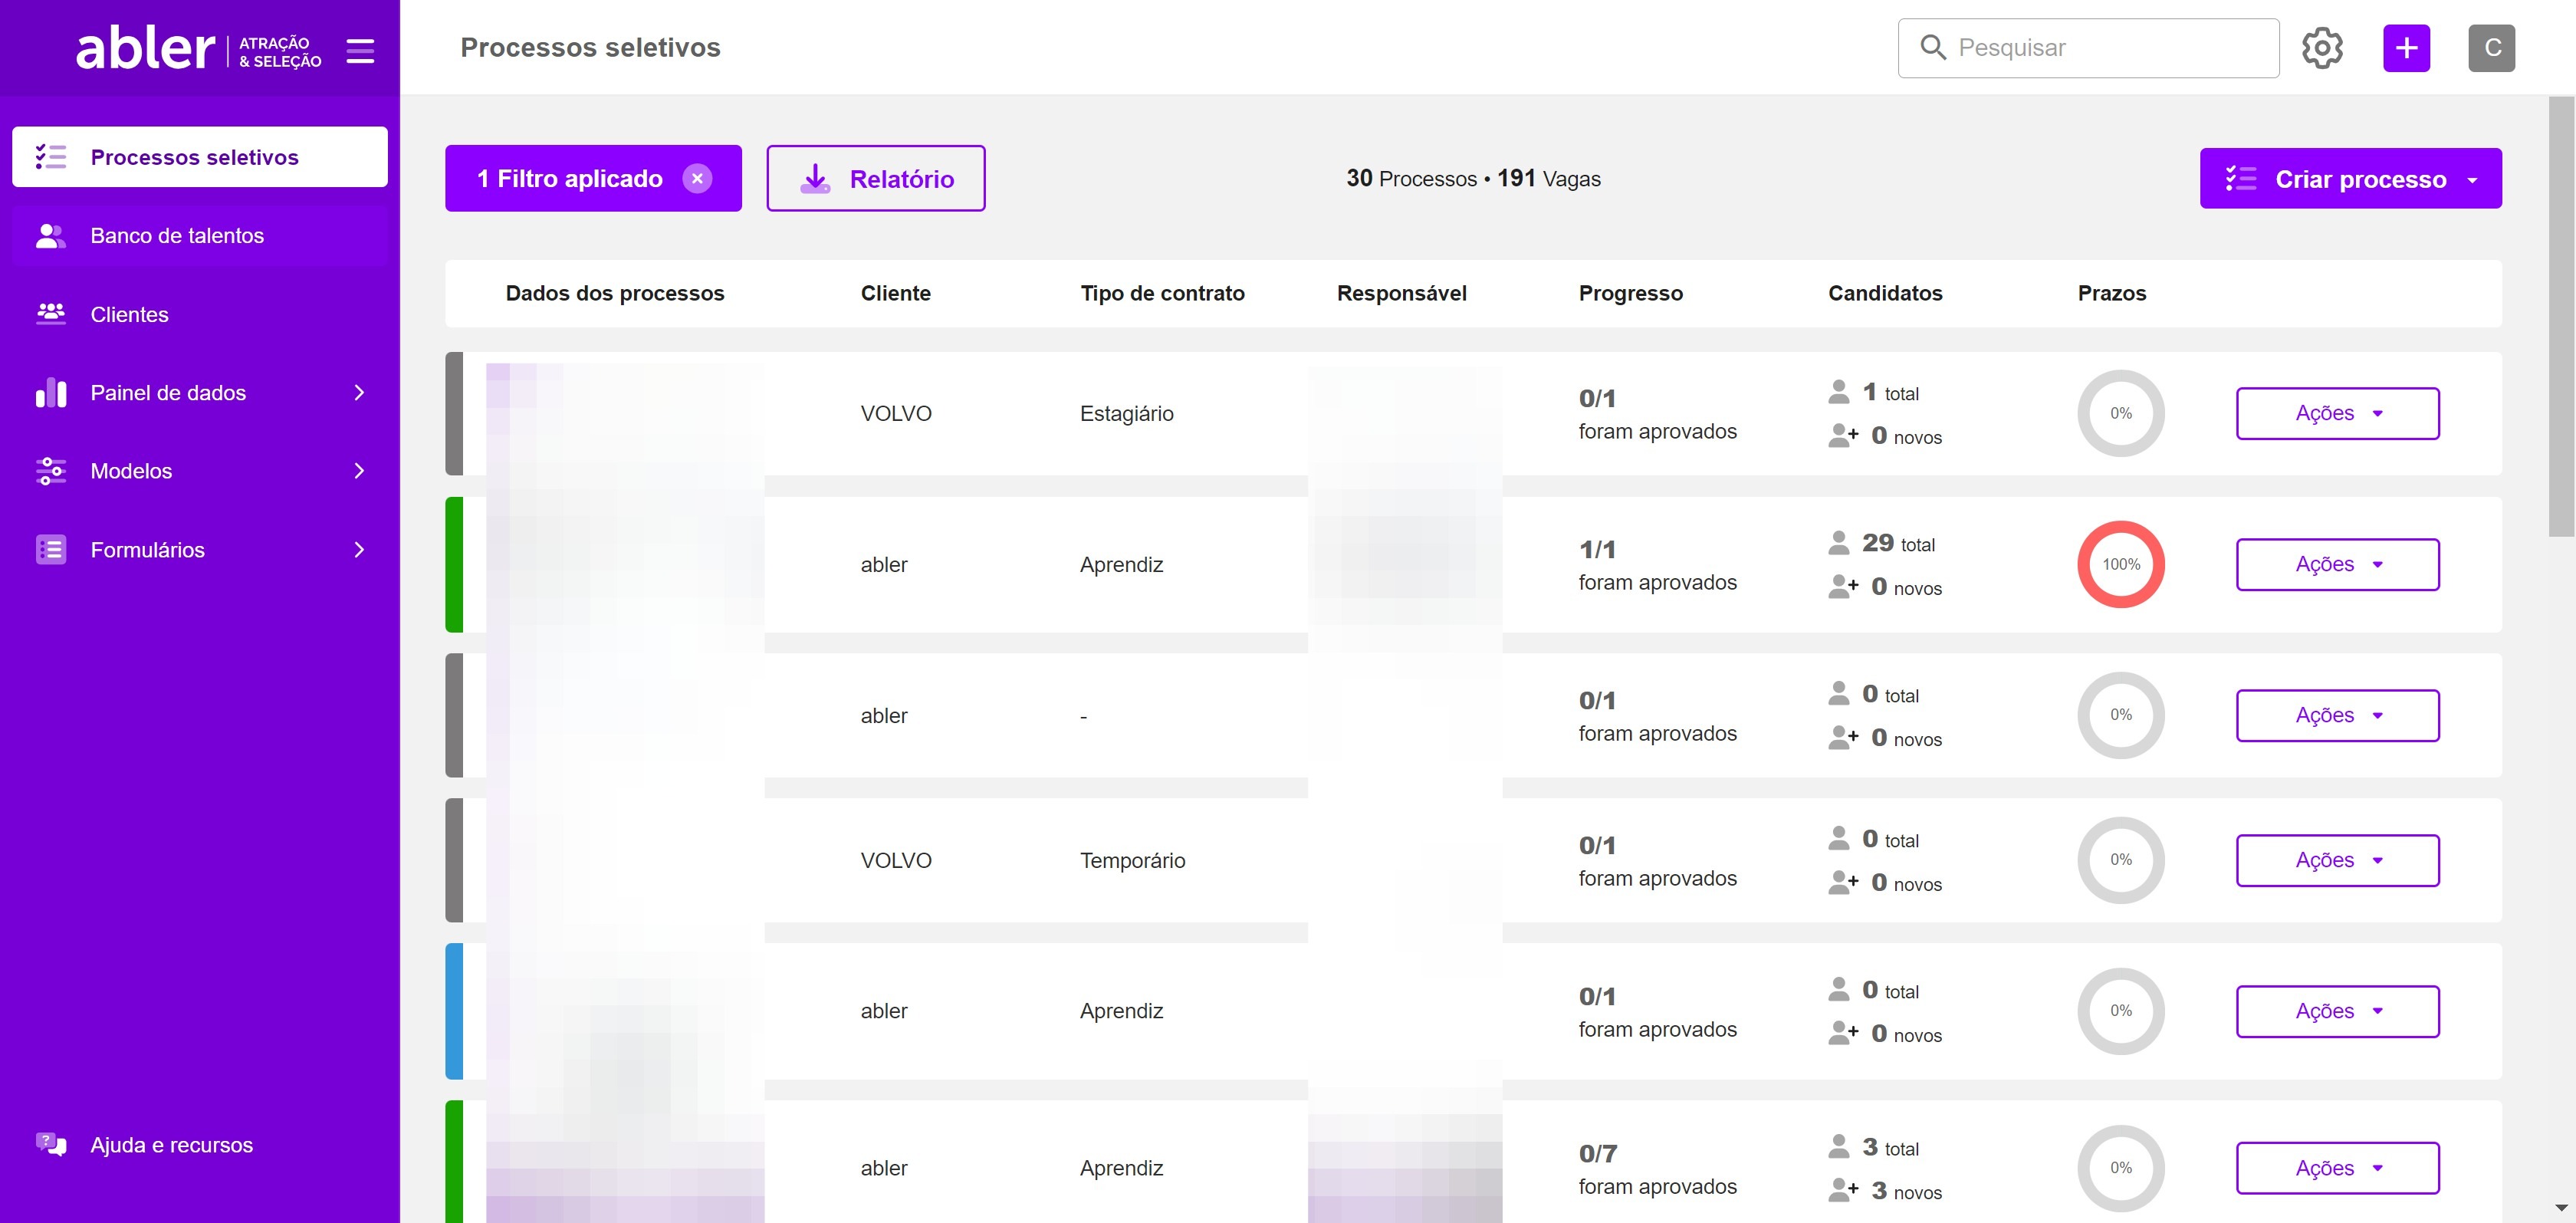Click the Relatório download icon
The image size is (2576, 1223).
(815, 178)
